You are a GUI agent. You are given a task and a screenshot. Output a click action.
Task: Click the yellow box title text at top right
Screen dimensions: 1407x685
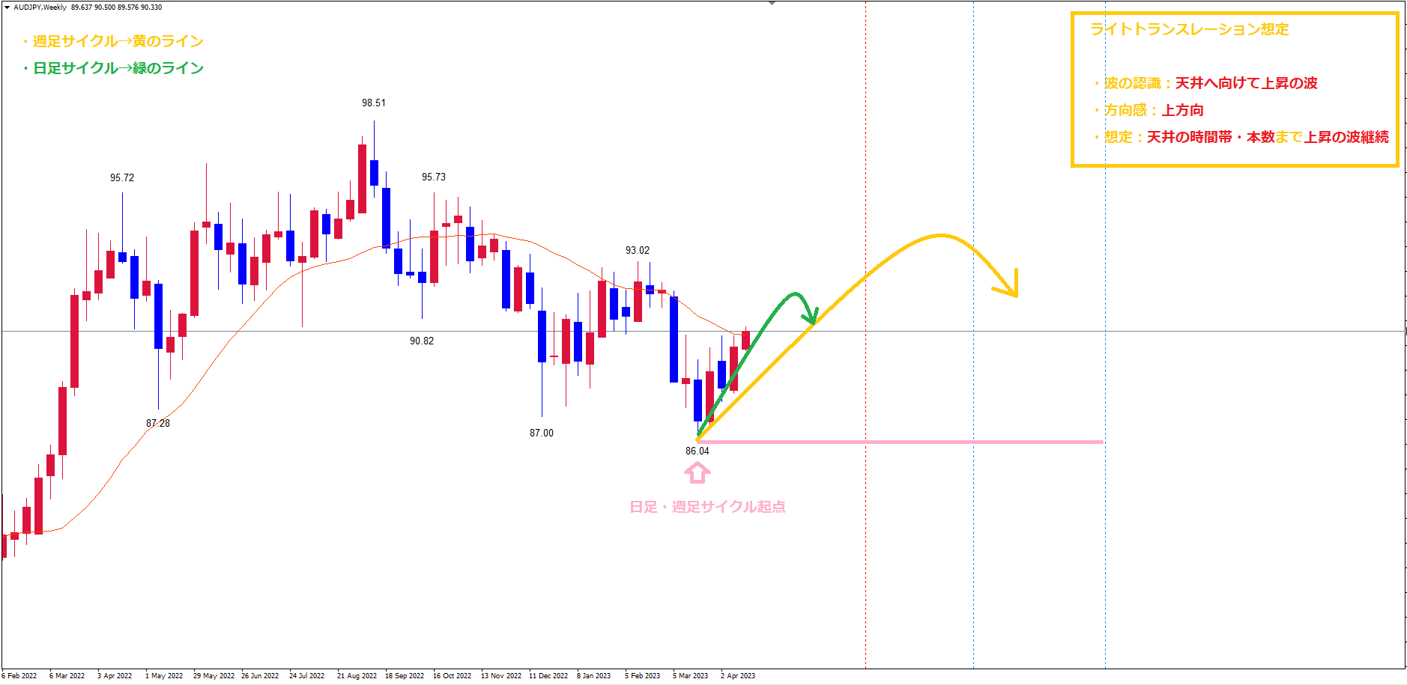1189,29
